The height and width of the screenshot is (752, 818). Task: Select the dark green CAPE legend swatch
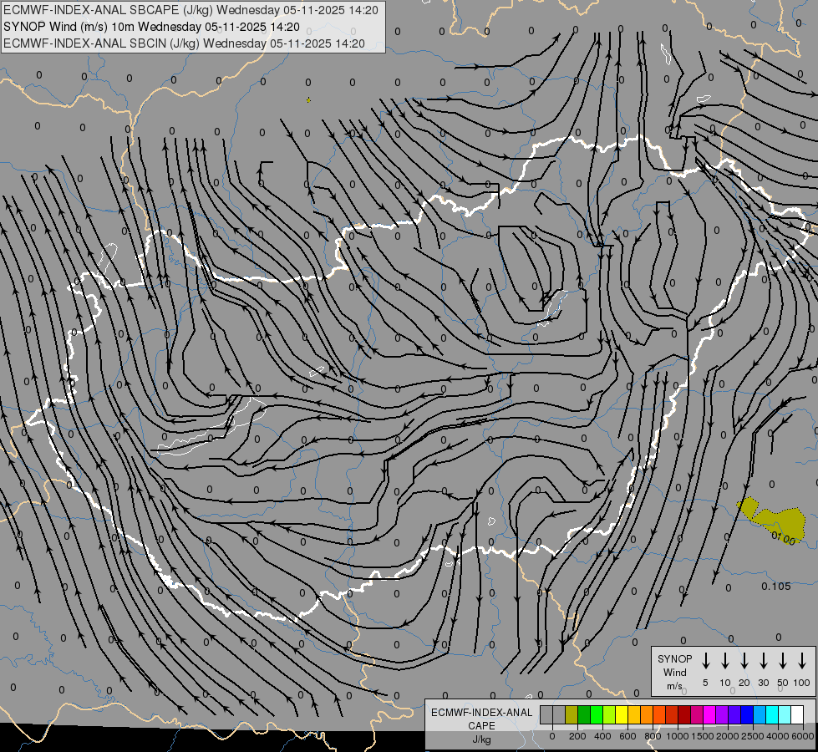tap(584, 714)
